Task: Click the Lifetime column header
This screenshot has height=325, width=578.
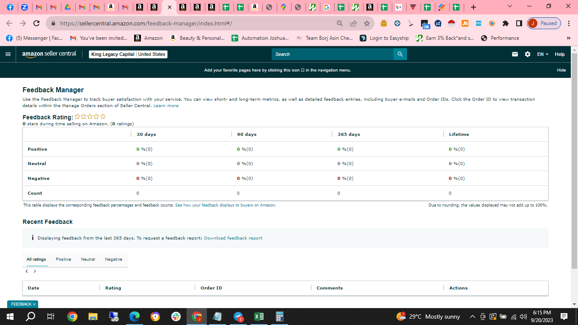Action: pos(459,135)
